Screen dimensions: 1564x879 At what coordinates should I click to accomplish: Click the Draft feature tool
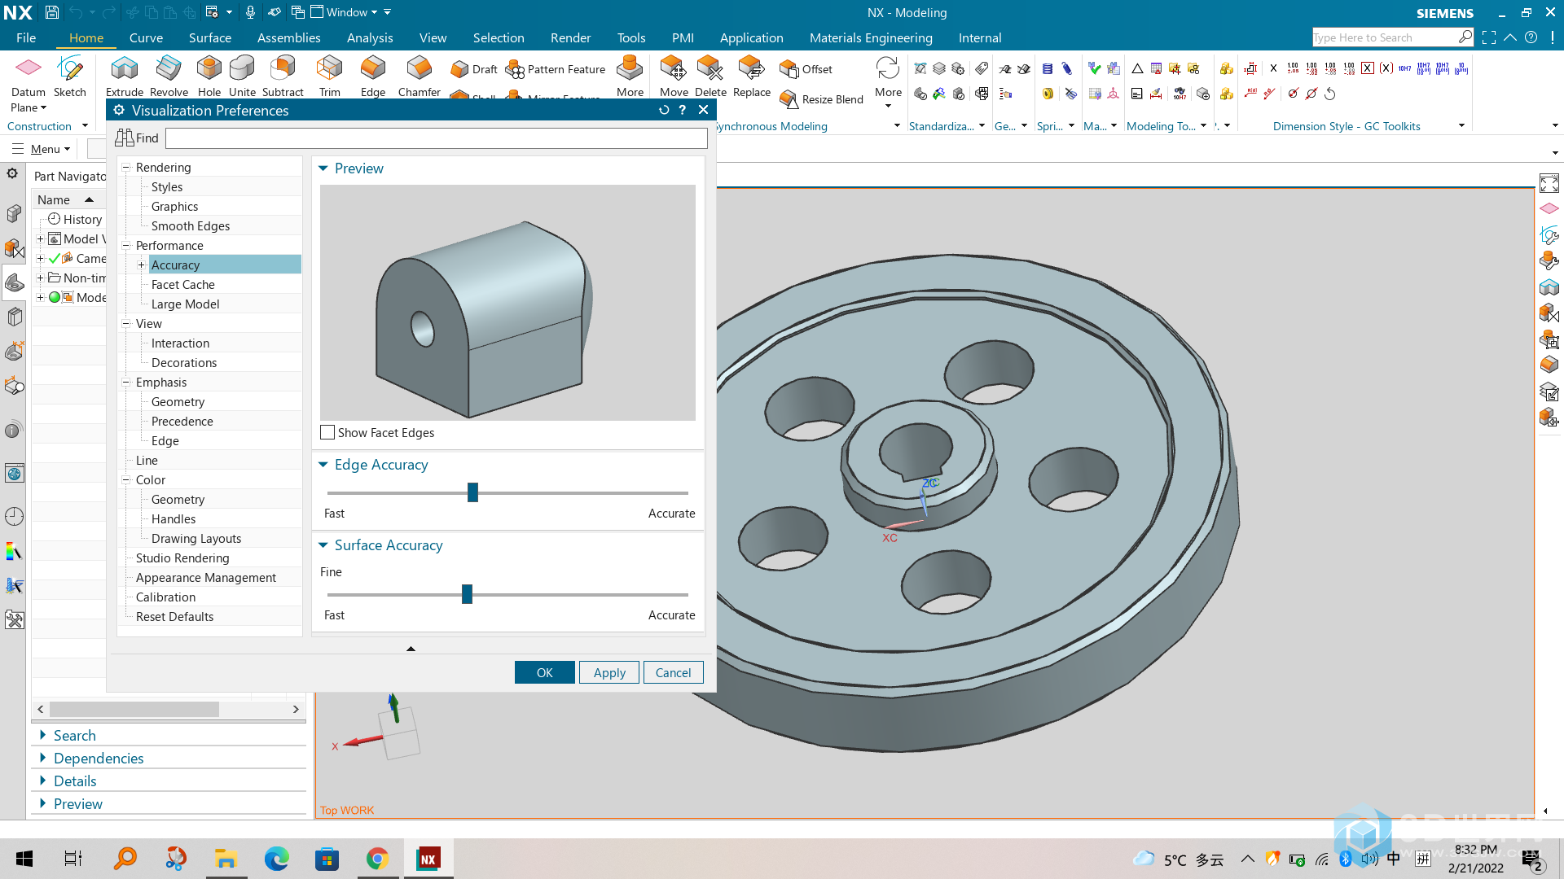(x=474, y=69)
